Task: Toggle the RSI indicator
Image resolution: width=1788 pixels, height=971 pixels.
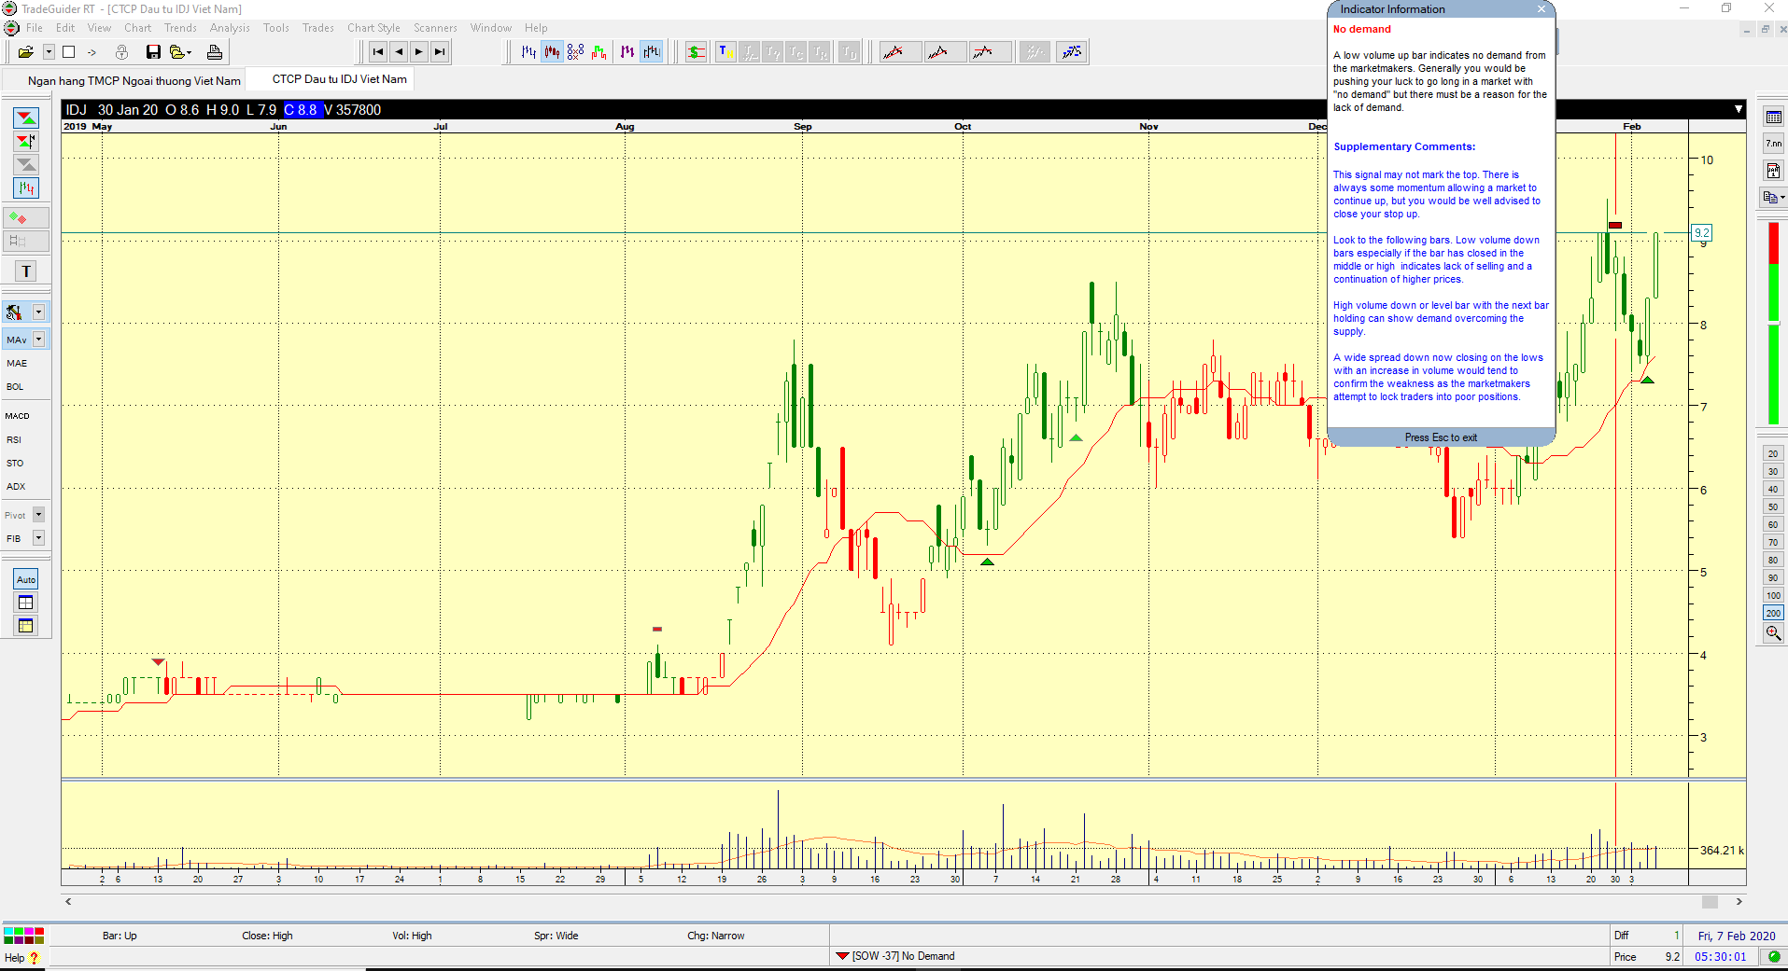Action: pos(14,439)
